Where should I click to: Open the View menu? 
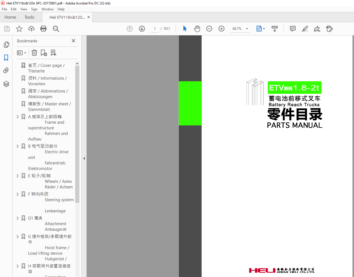tap(24, 9)
